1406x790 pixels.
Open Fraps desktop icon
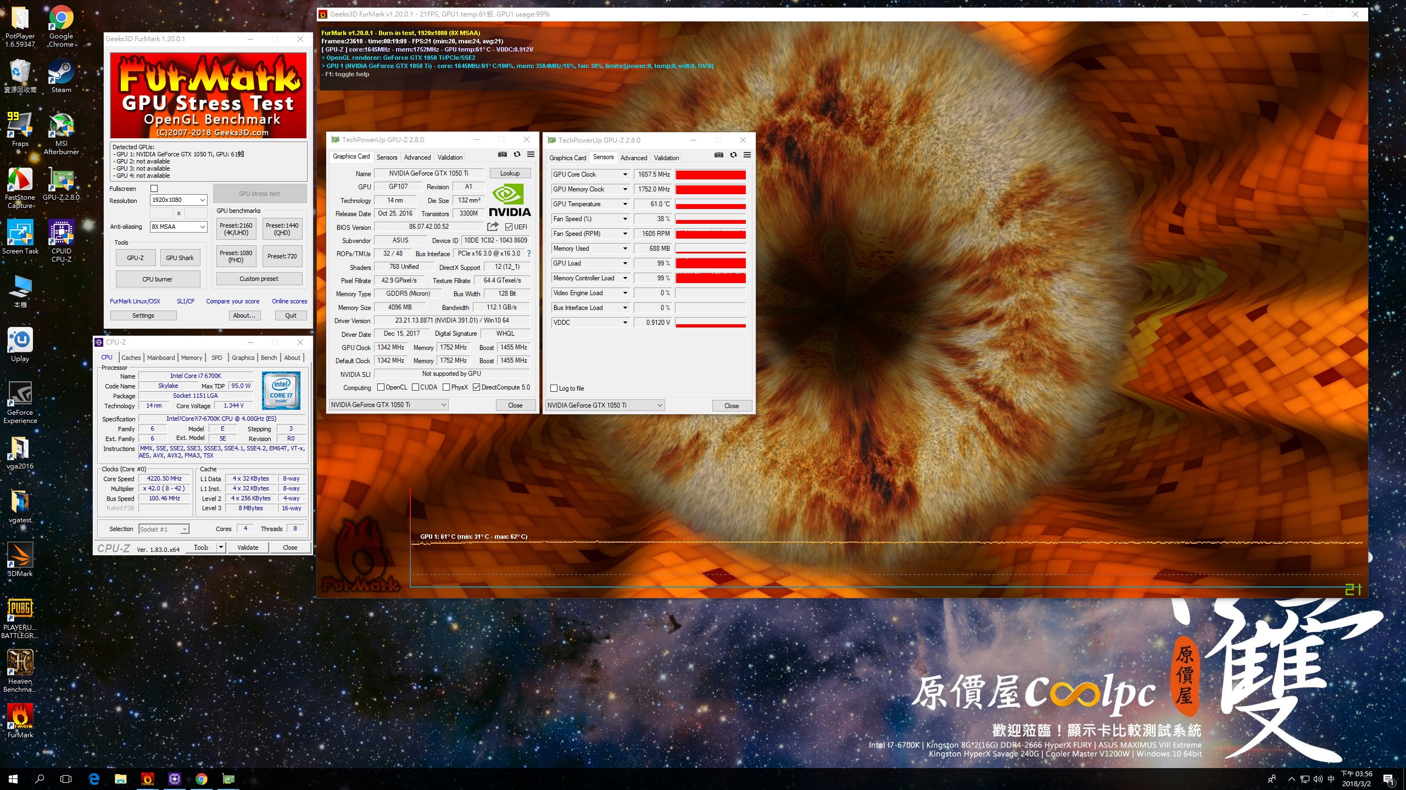click(x=20, y=129)
